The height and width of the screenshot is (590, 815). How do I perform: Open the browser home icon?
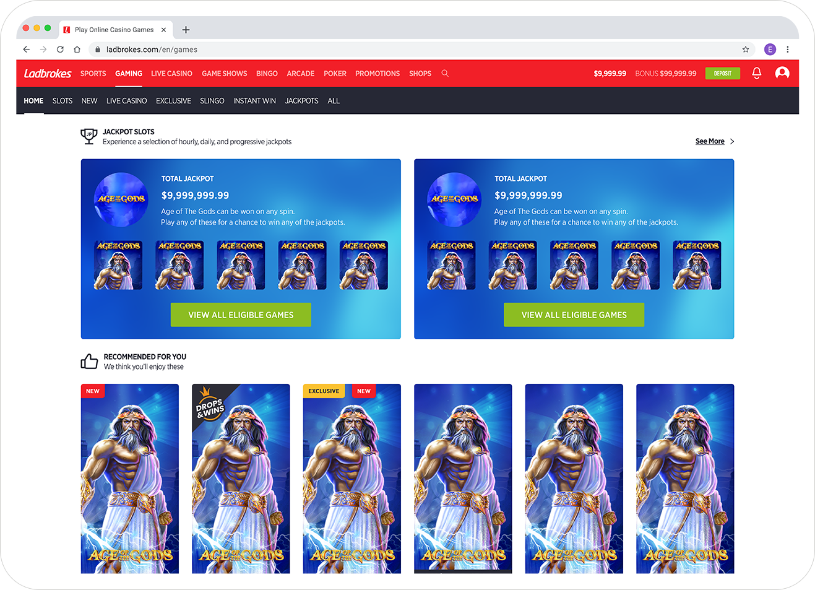tap(77, 50)
